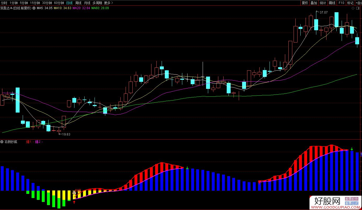This screenshot has width=362, height=210.
Task: Open the main chart indicator dropdown arrow
Action: 34,8
